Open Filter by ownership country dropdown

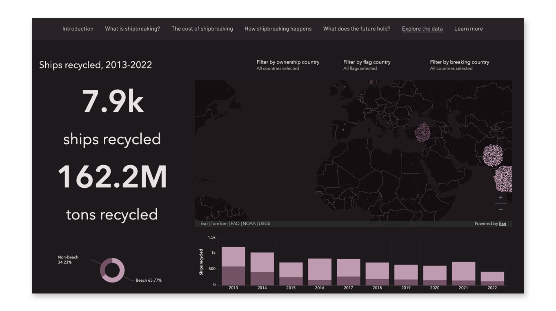click(288, 65)
